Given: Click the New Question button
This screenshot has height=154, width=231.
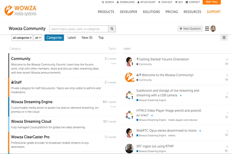Looking at the screenshot, I should 190,29.
